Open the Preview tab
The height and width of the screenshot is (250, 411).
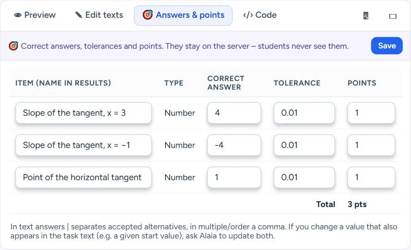coord(35,15)
